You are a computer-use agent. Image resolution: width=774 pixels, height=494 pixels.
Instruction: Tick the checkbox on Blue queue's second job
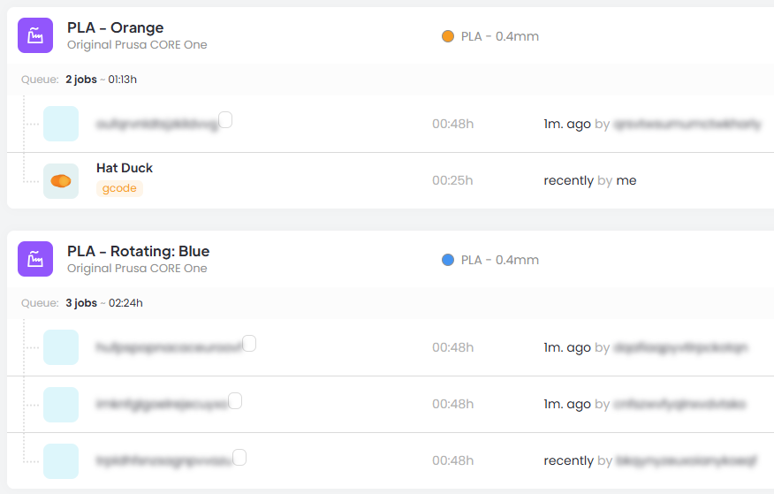(x=235, y=400)
